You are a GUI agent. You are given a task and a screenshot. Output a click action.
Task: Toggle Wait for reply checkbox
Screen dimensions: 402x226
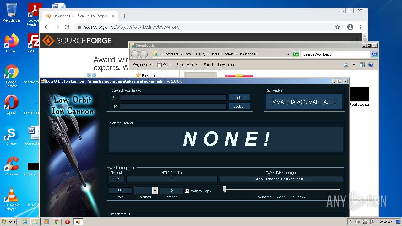pos(187,191)
